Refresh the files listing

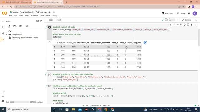tap(15, 26)
